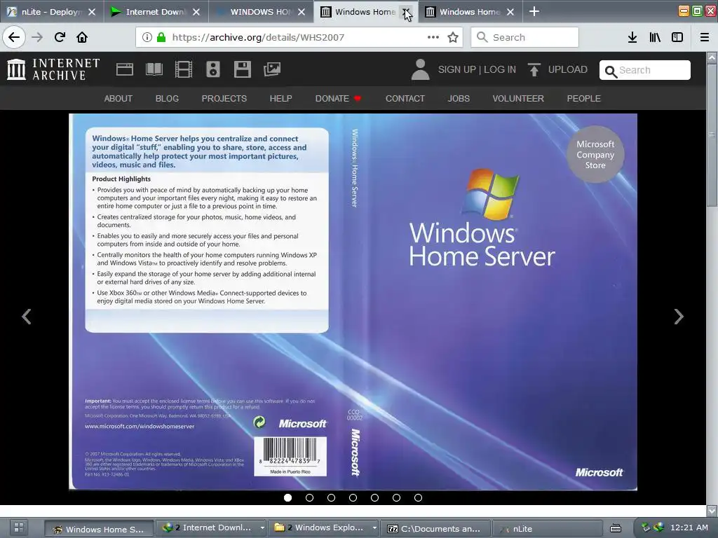
Task: Open the Audio speaker icon
Action: point(213,69)
